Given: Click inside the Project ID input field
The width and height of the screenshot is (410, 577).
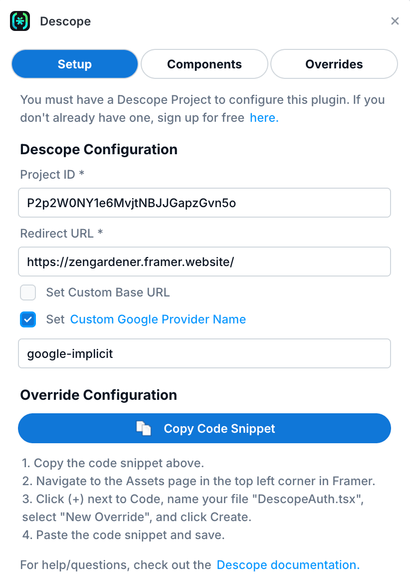Looking at the screenshot, I should coord(204,203).
